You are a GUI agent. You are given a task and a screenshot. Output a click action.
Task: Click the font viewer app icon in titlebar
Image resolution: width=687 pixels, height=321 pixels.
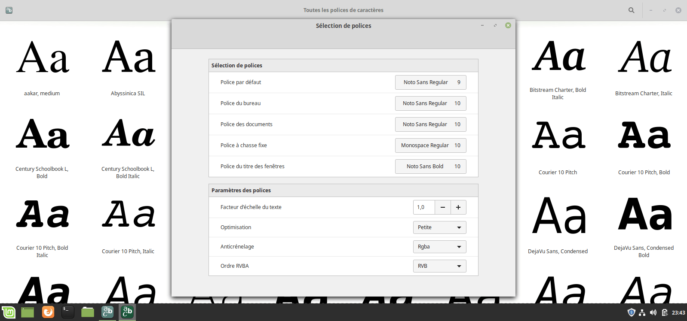click(x=9, y=10)
